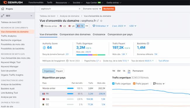Open the Outils extras dropdown
The width and height of the screenshot is (190, 108).
114,3
